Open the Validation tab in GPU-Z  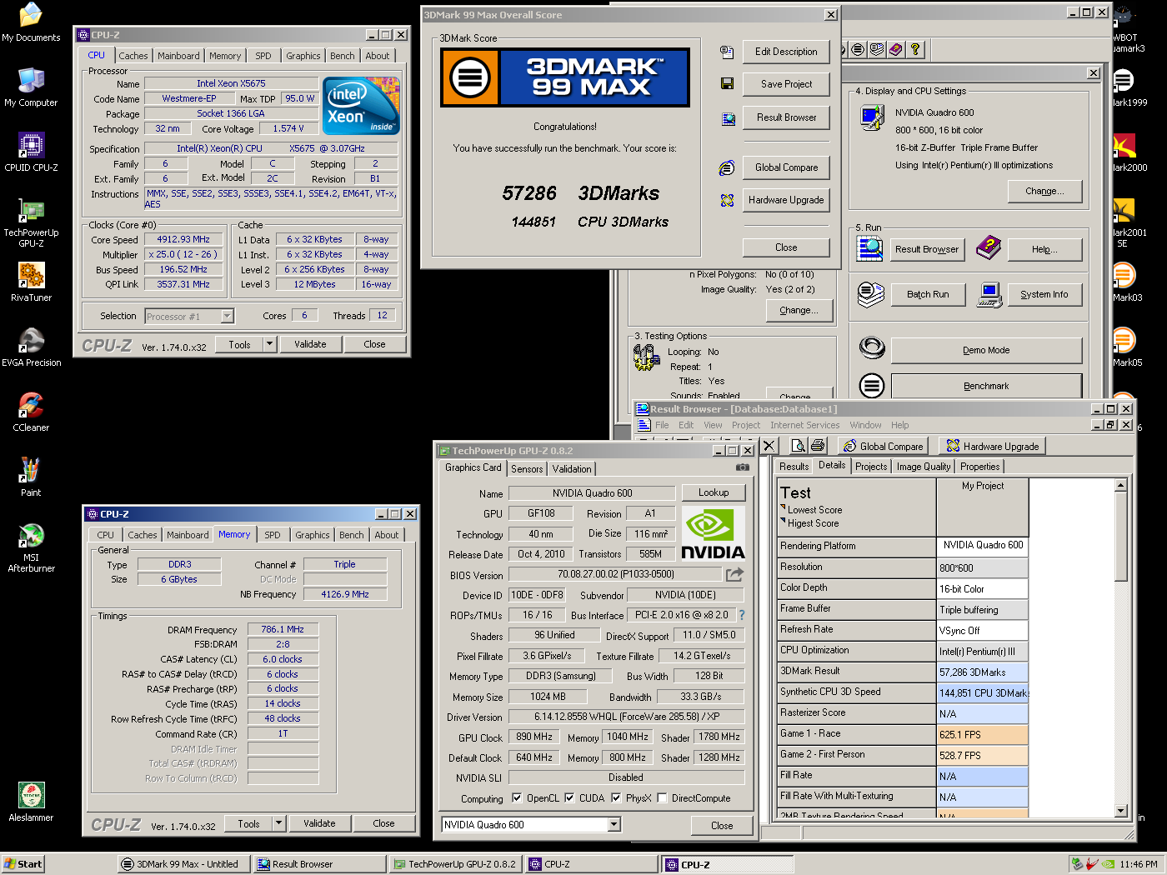(572, 469)
